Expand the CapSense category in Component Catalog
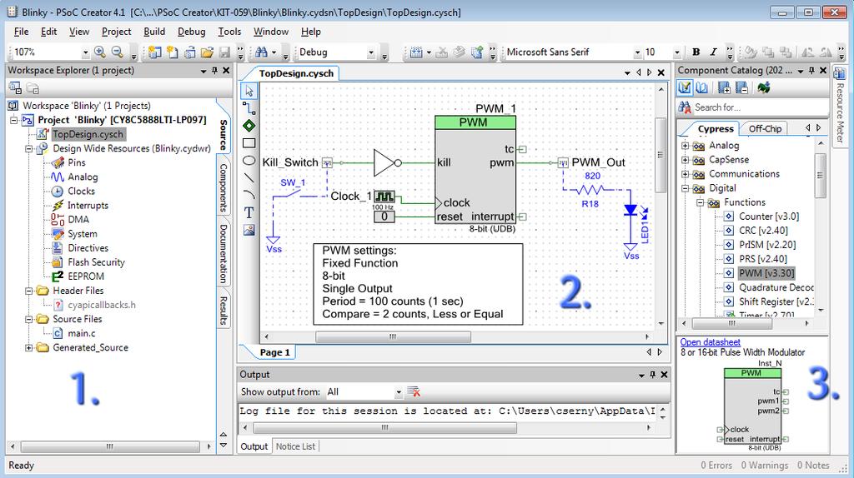854x478 pixels. [x=686, y=160]
